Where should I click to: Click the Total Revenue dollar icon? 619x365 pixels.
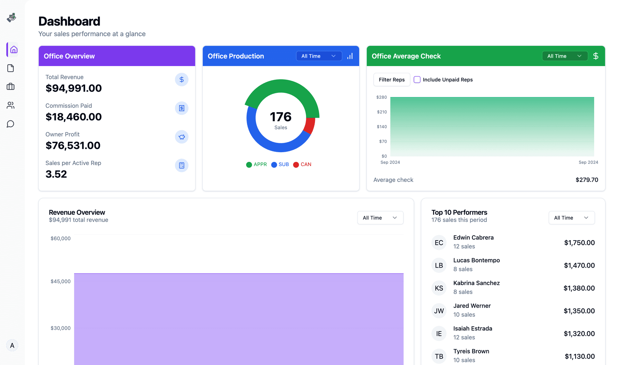click(x=182, y=79)
